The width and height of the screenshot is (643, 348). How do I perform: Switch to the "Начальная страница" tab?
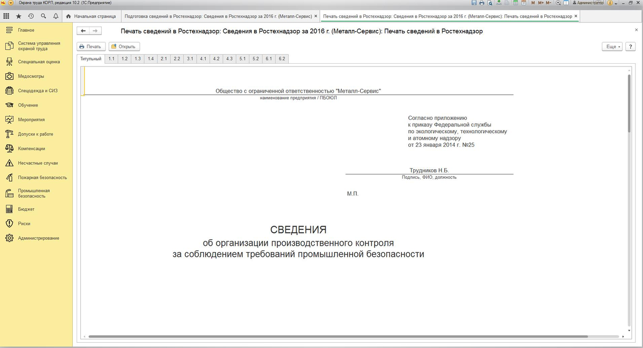coord(95,16)
